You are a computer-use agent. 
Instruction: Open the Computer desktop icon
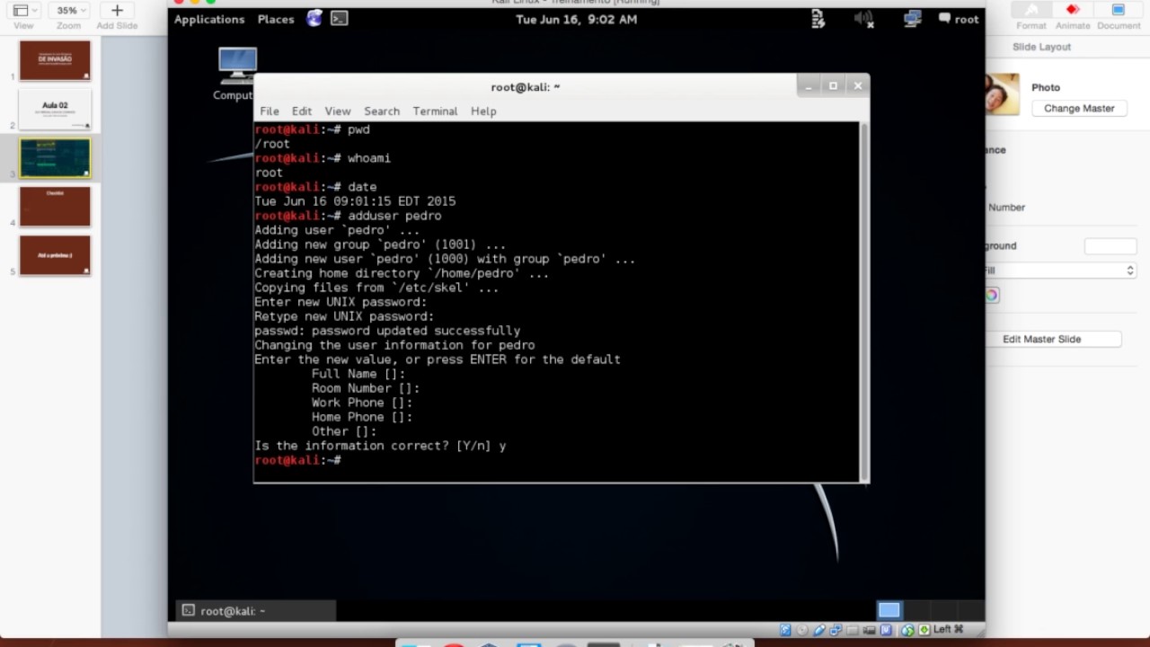click(x=235, y=74)
